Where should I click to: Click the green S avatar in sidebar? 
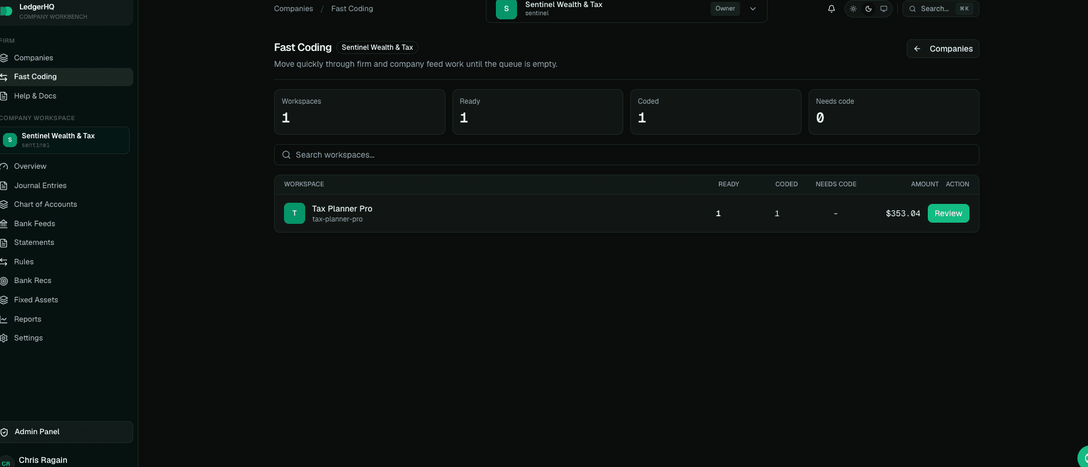10,140
